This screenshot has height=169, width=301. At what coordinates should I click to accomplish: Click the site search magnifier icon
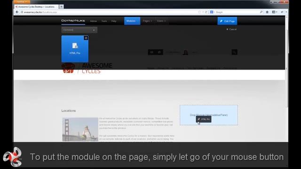click(x=234, y=52)
